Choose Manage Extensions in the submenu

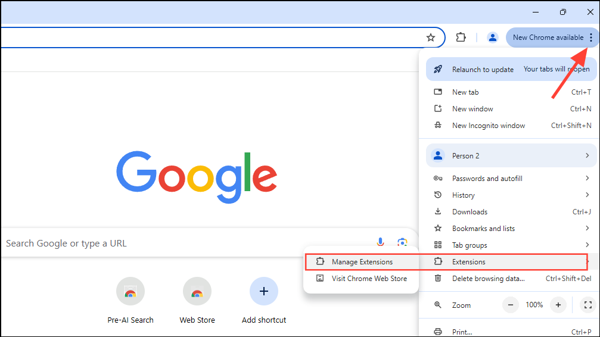click(x=361, y=261)
